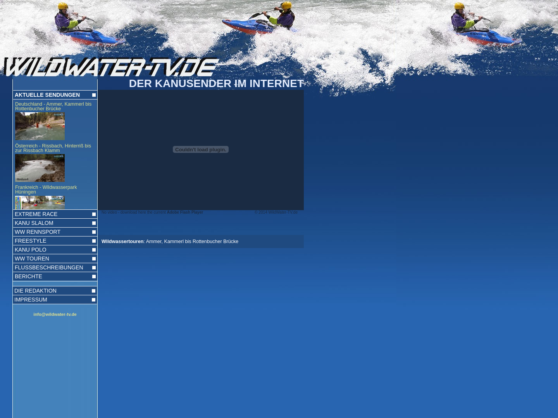Click the square marker beside WW TOUREN
Viewport: 558px width, 418px height.
pos(94,259)
